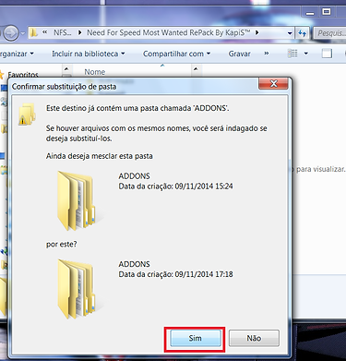The width and height of the screenshot is (346, 361).
Task: Show more toolbar commands chevron
Action: [267, 54]
